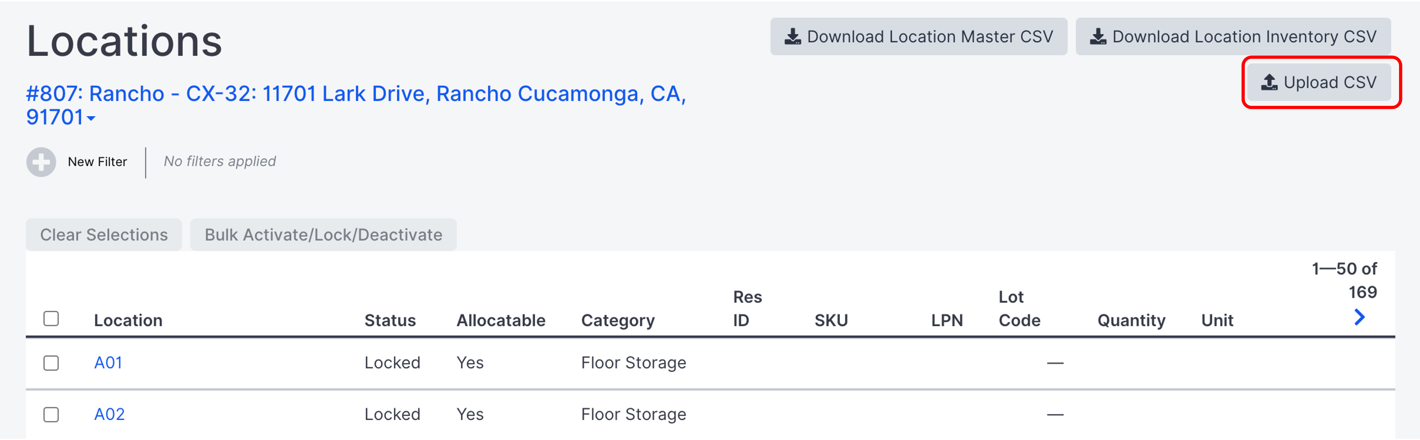This screenshot has width=1420, height=440.
Task: Click the SKU column header
Action: [831, 320]
